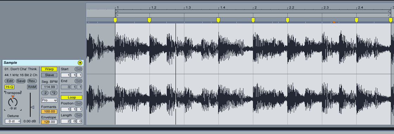
Task: Click the Set button beside Start
Action: 78,69
